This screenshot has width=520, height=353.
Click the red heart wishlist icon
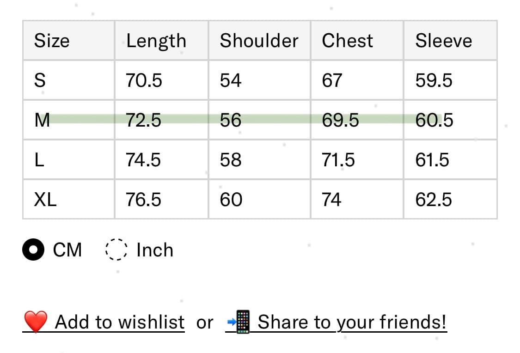tap(36, 322)
